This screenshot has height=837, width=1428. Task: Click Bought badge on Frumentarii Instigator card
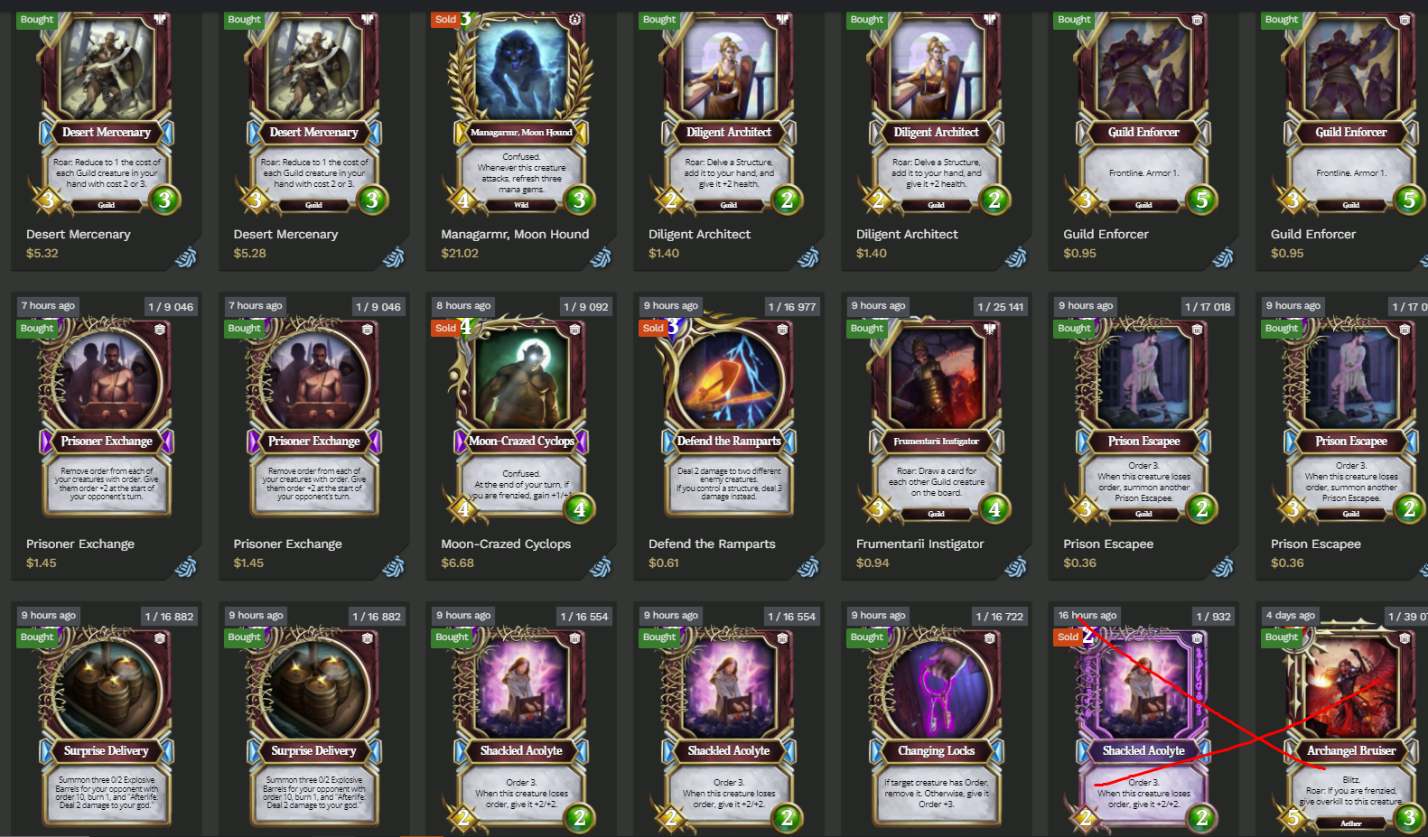[867, 329]
